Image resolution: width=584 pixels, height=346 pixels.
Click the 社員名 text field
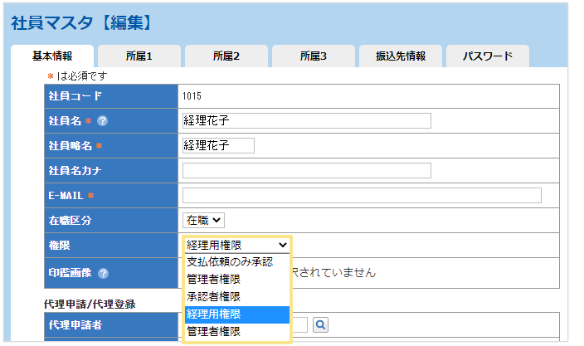(x=306, y=121)
